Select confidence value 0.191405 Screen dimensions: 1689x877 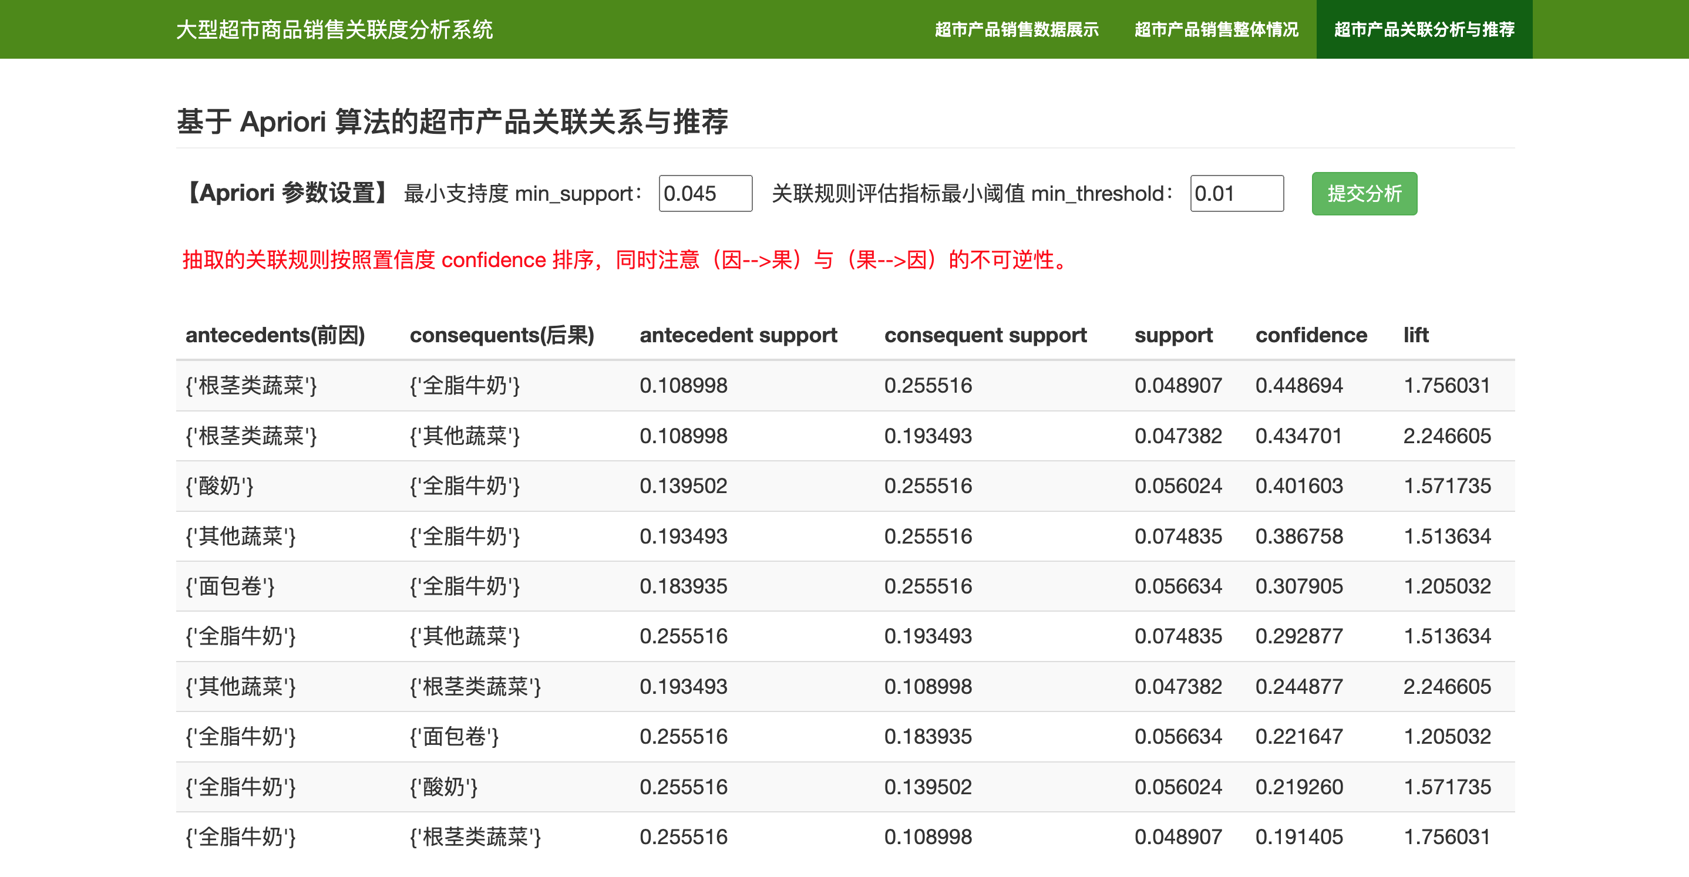(1299, 836)
